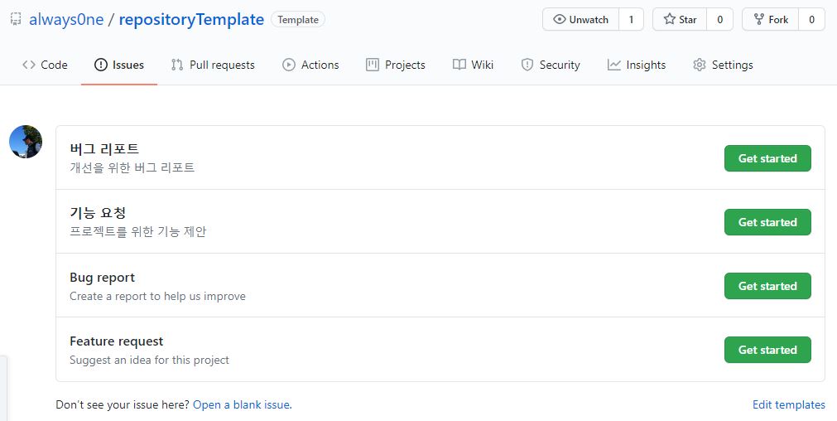The height and width of the screenshot is (421, 837).
Task: Click the Bug report template title
Action: tap(103, 278)
